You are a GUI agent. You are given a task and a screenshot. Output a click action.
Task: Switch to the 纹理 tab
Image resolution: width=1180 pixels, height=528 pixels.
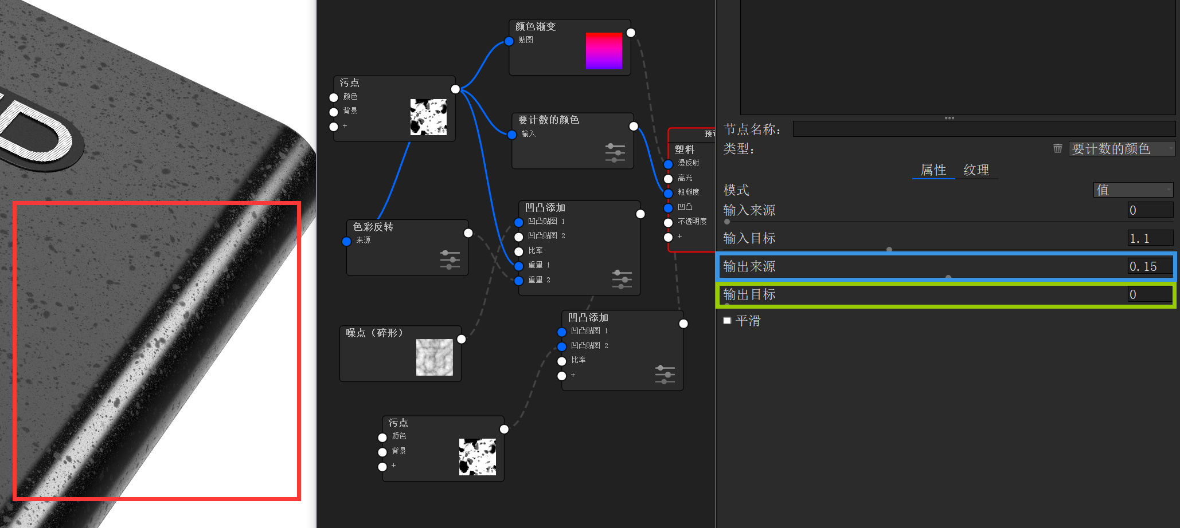pyautogui.click(x=976, y=170)
